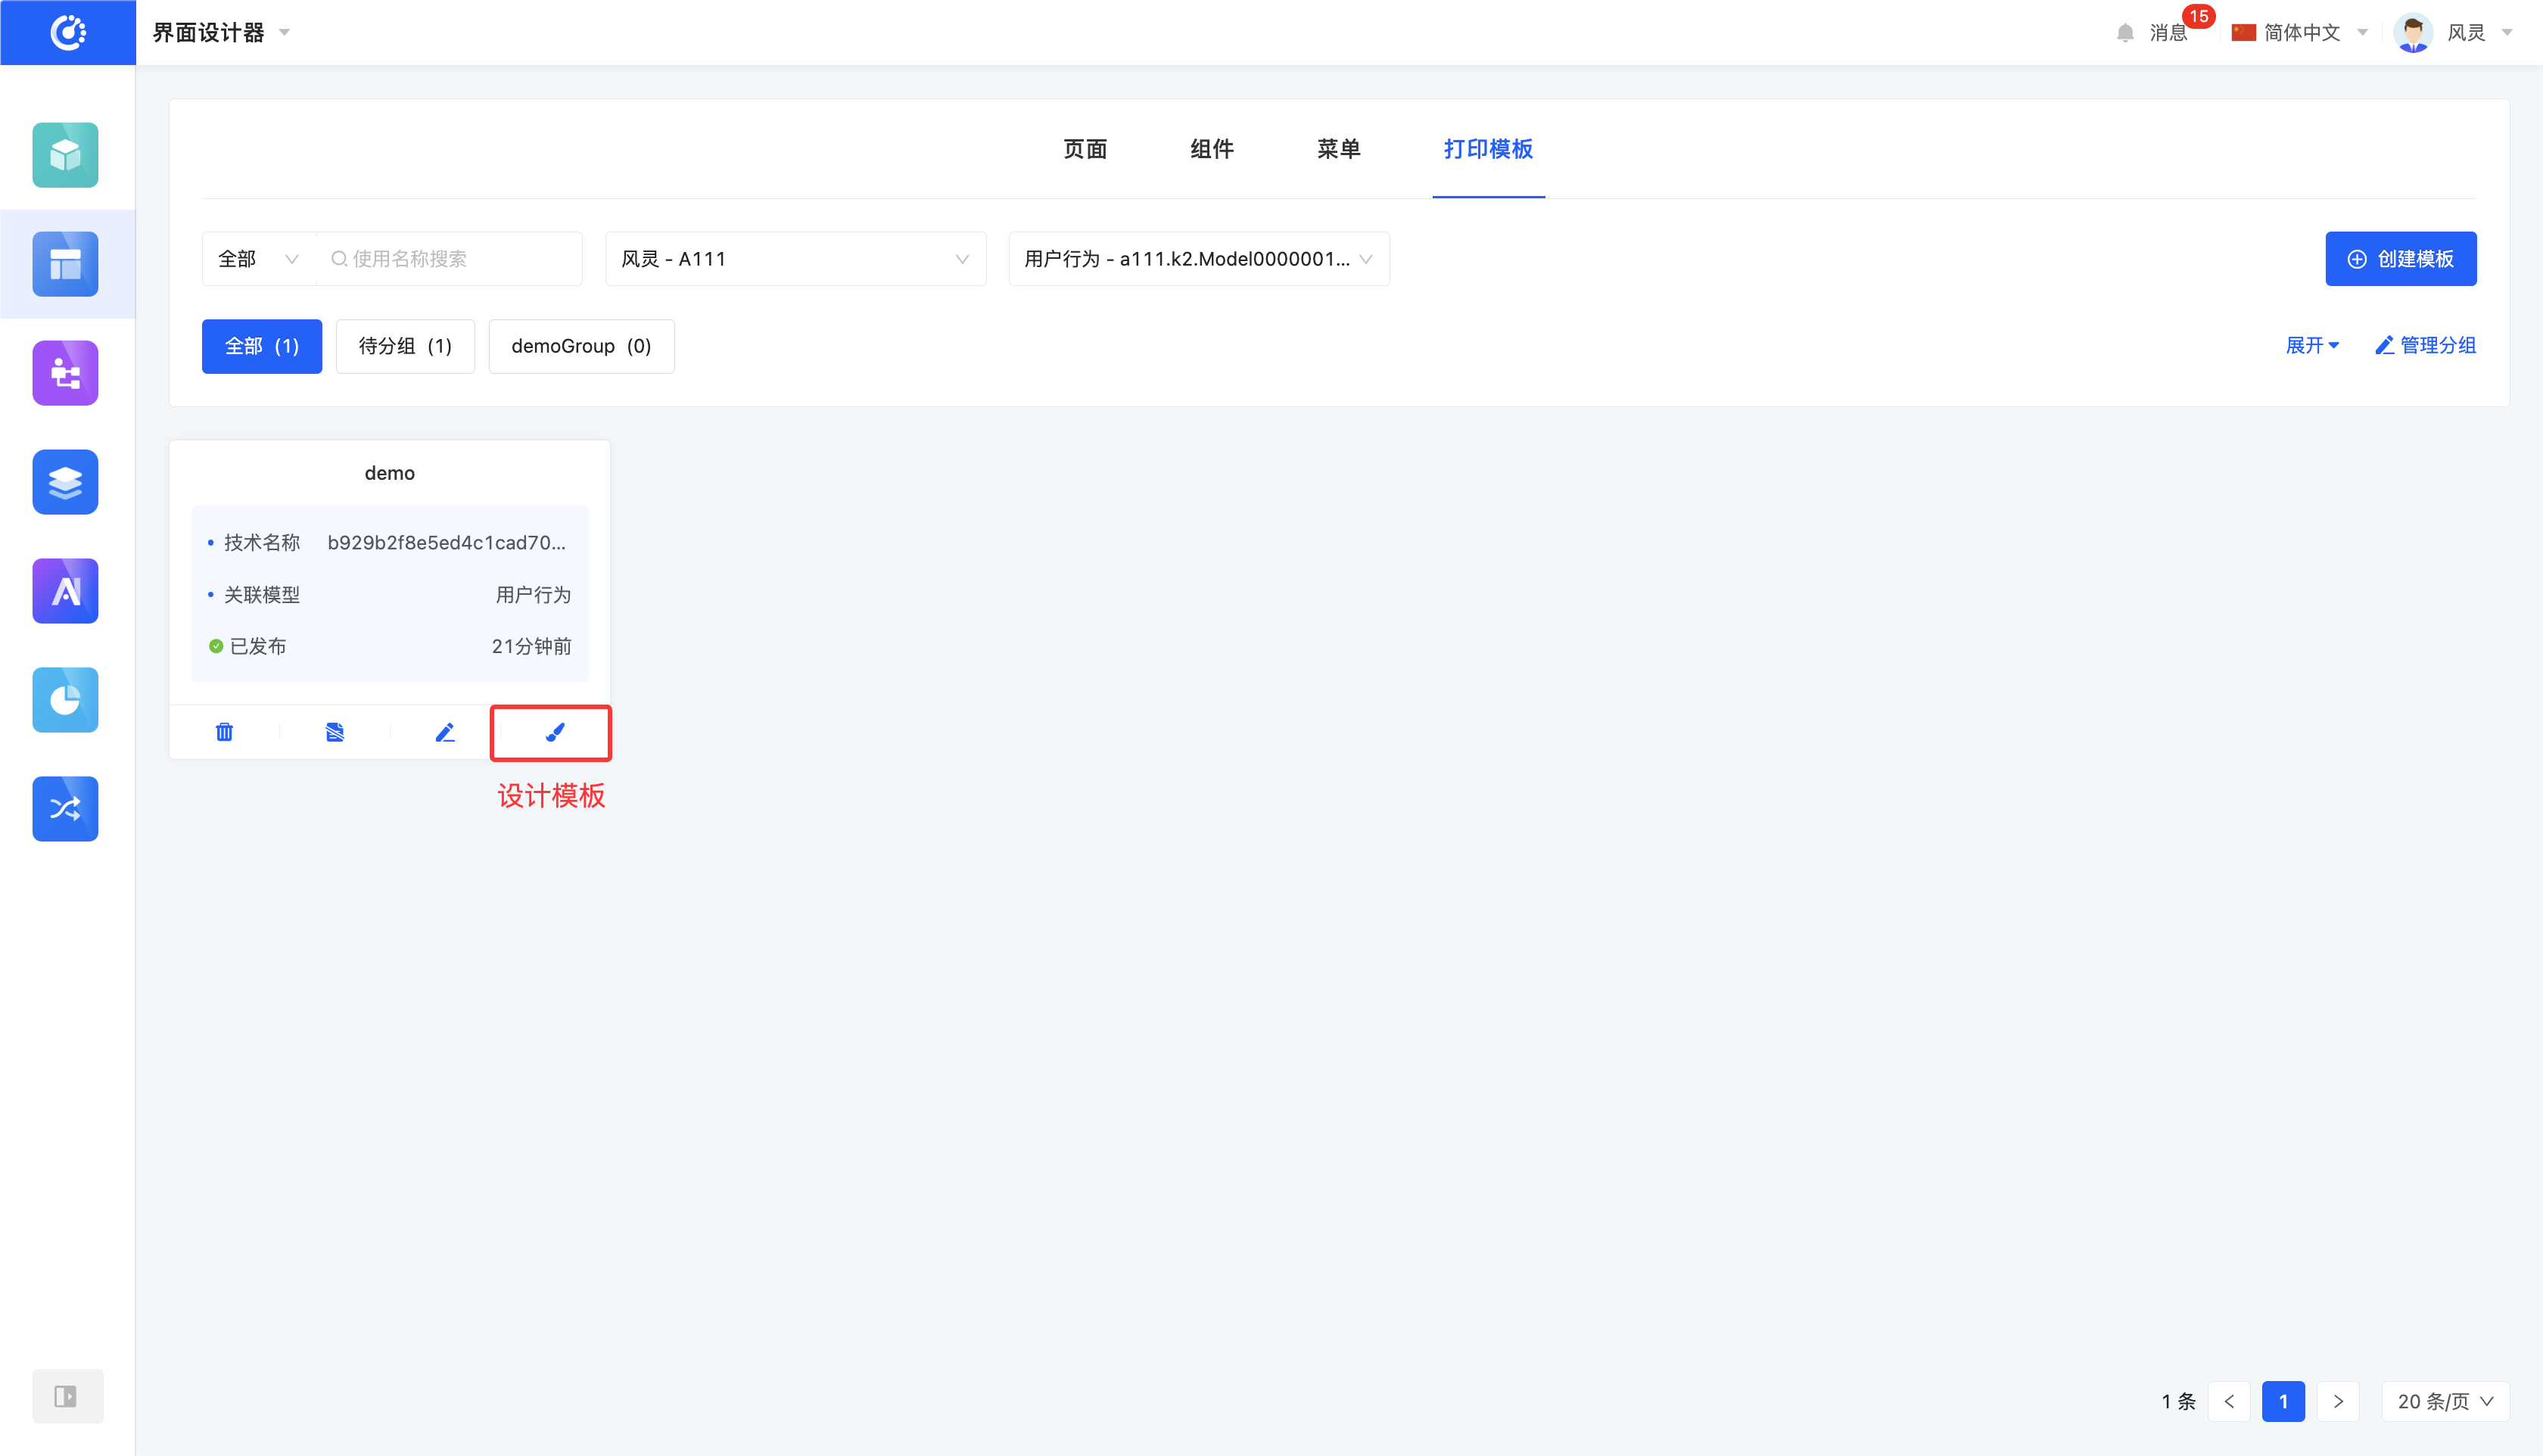Click the edit pencil icon on demo card
The image size is (2543, 1456).
click(445, 733)
